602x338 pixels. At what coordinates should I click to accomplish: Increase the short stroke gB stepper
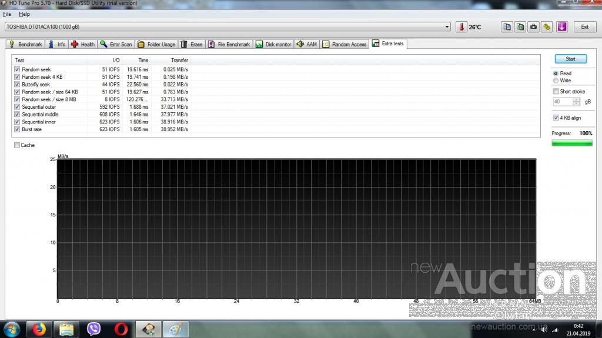tap(576, 99)
